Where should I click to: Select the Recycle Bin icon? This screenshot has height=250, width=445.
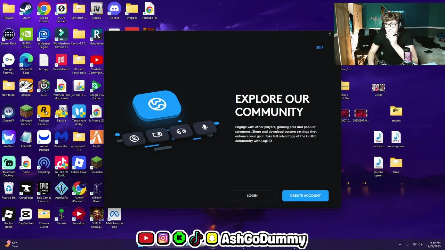pos(9,191)
